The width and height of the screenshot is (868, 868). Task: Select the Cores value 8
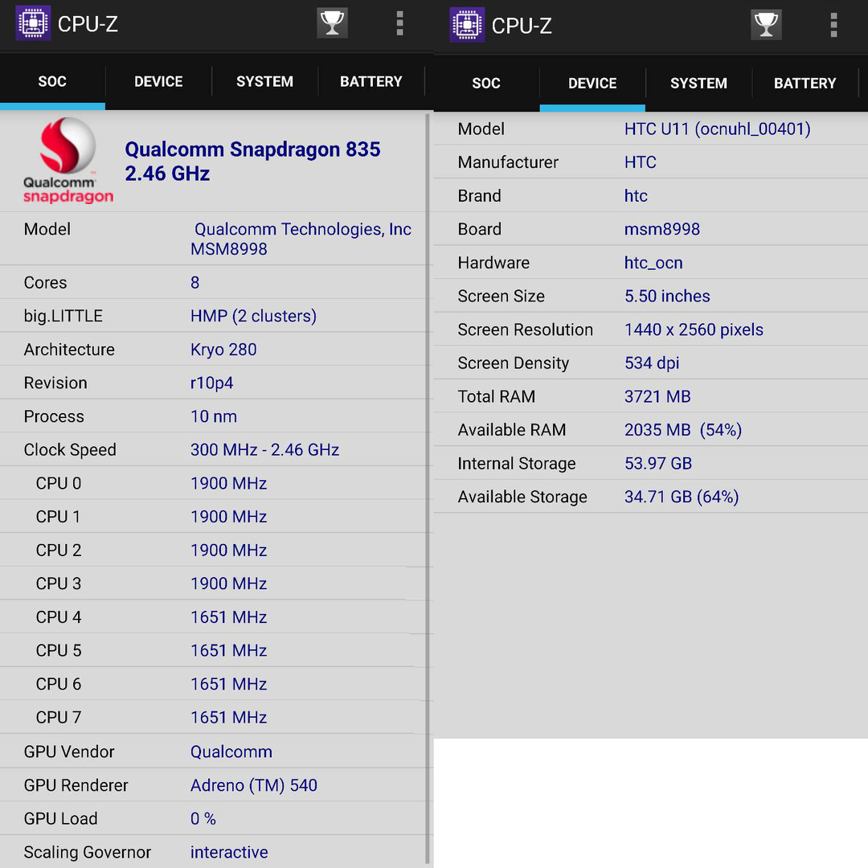pyautogui.click(x=194, y=282)
